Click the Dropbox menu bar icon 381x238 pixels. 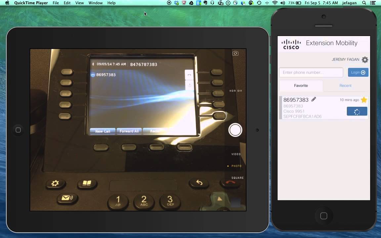177,3
